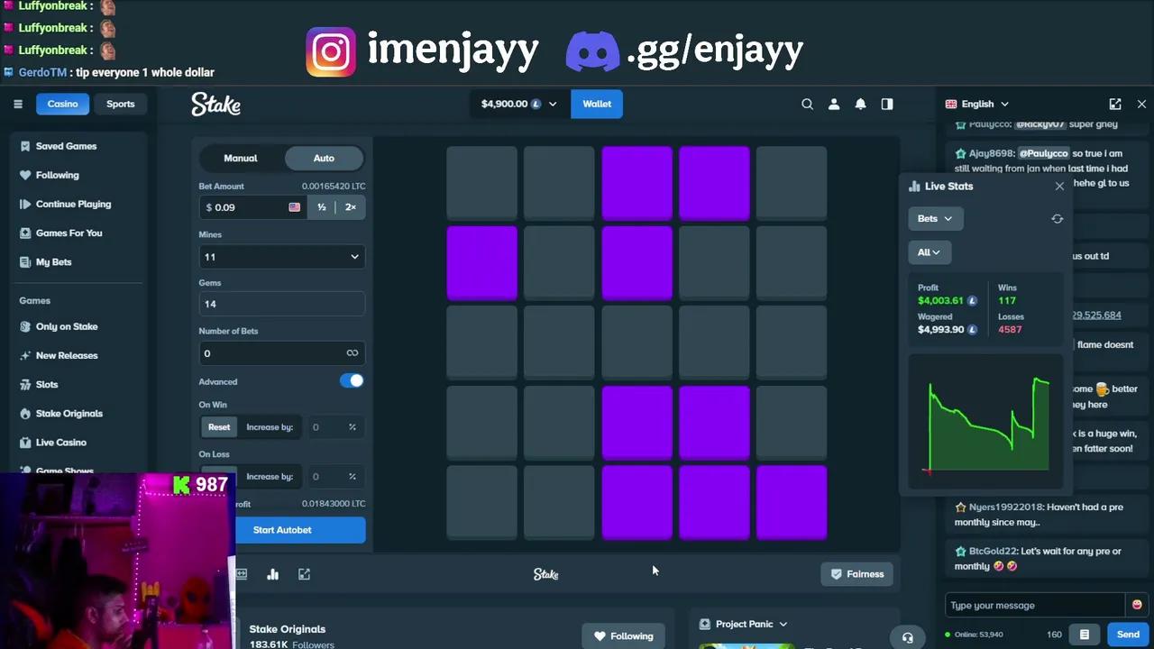Open My Bets in sidebar
1154x649 pixels.
pos(77,261)
